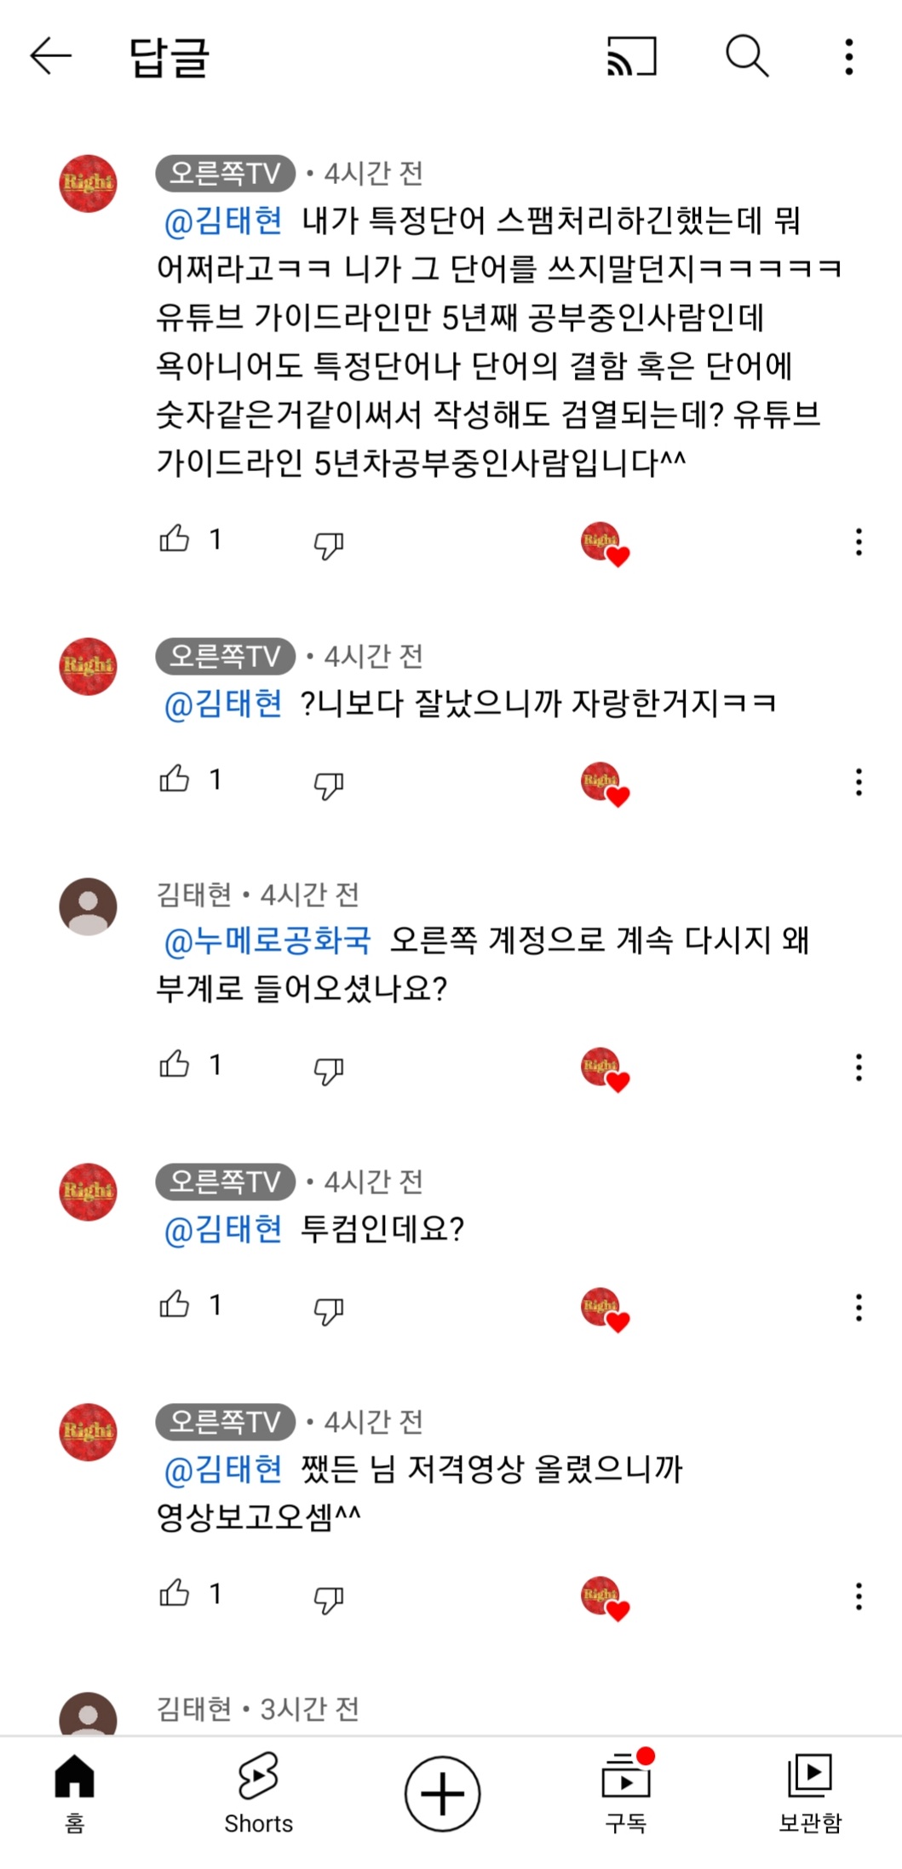
Task: Tap the back arrow in header
Action: tap(51, 56)
